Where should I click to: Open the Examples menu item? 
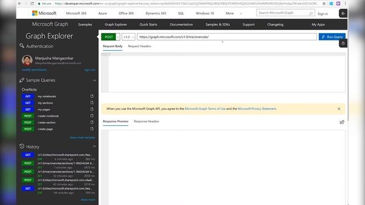(85, 24)
